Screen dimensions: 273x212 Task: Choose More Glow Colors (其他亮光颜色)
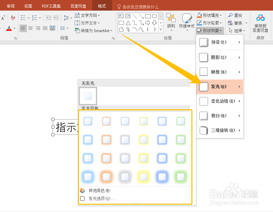click(98, 190)
